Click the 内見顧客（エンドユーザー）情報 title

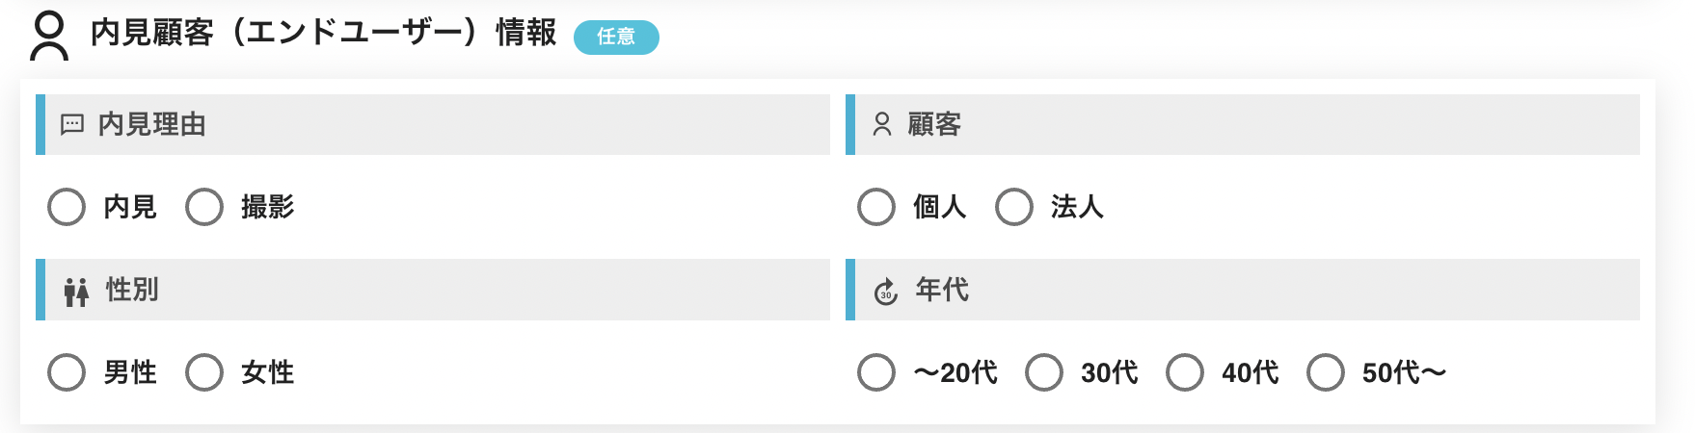point(324,33)
